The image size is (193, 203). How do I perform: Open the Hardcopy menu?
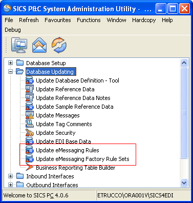point(144,20)
